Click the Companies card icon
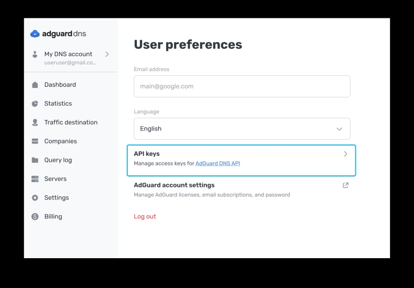Screen dimensions: 414x288 coord(35,141)
